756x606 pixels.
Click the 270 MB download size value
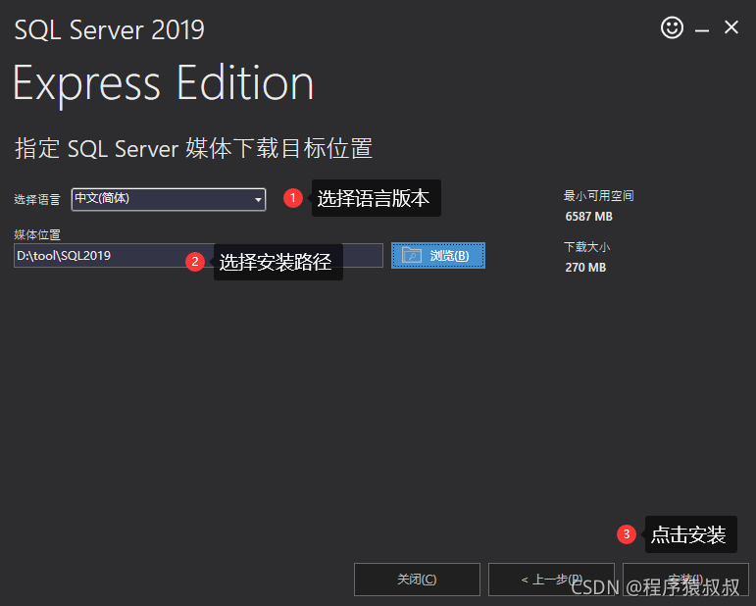click(585, 268)
